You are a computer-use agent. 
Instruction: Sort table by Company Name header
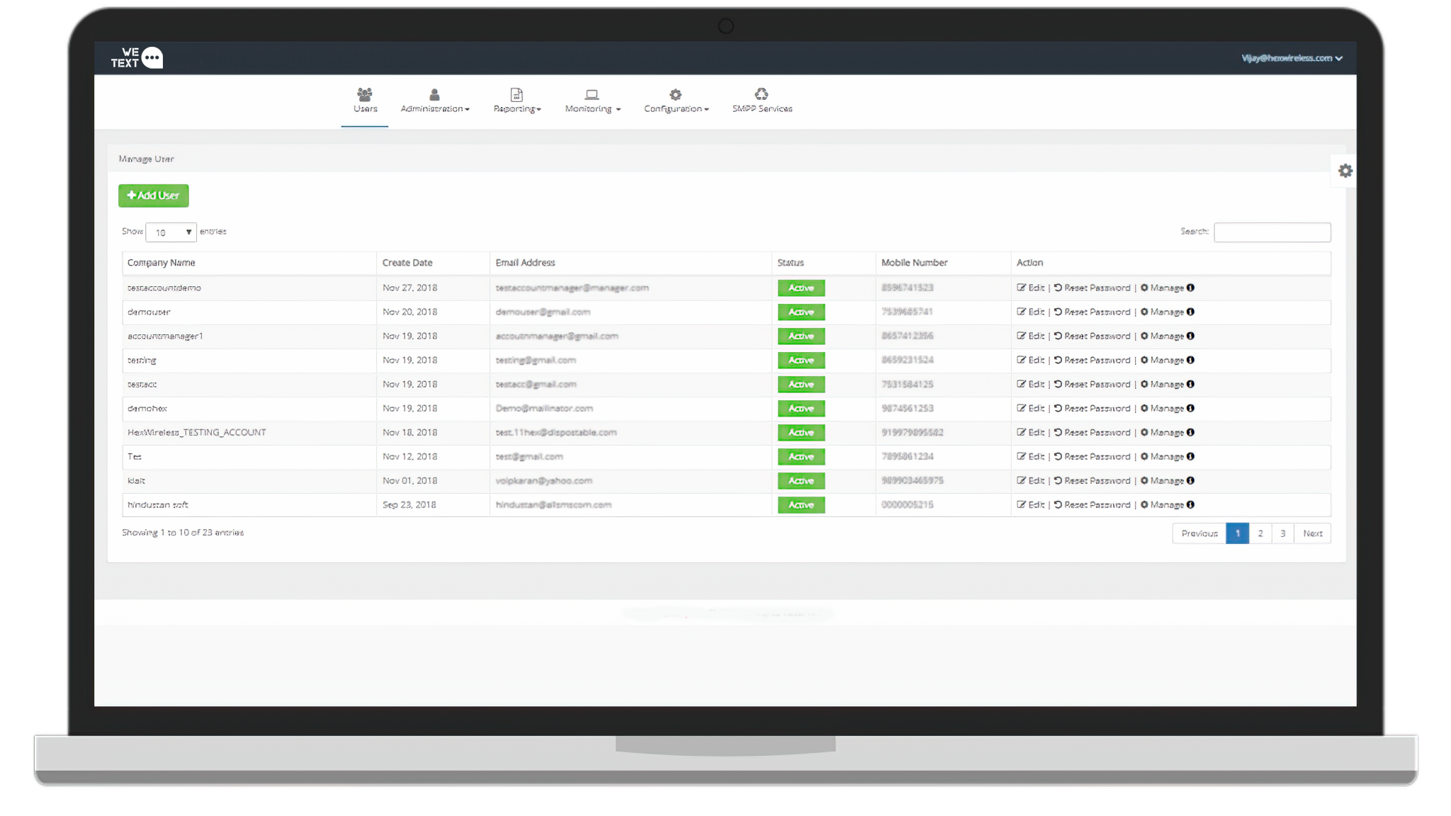(162, 263)
